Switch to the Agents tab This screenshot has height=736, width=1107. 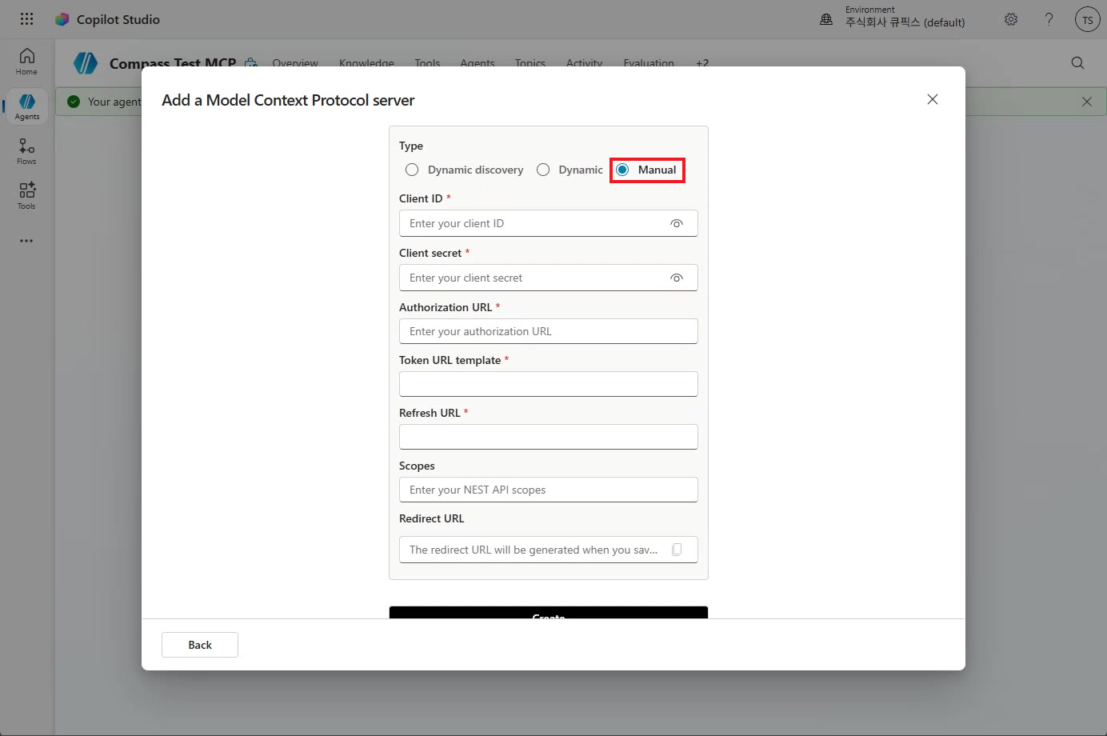(478, 62)
